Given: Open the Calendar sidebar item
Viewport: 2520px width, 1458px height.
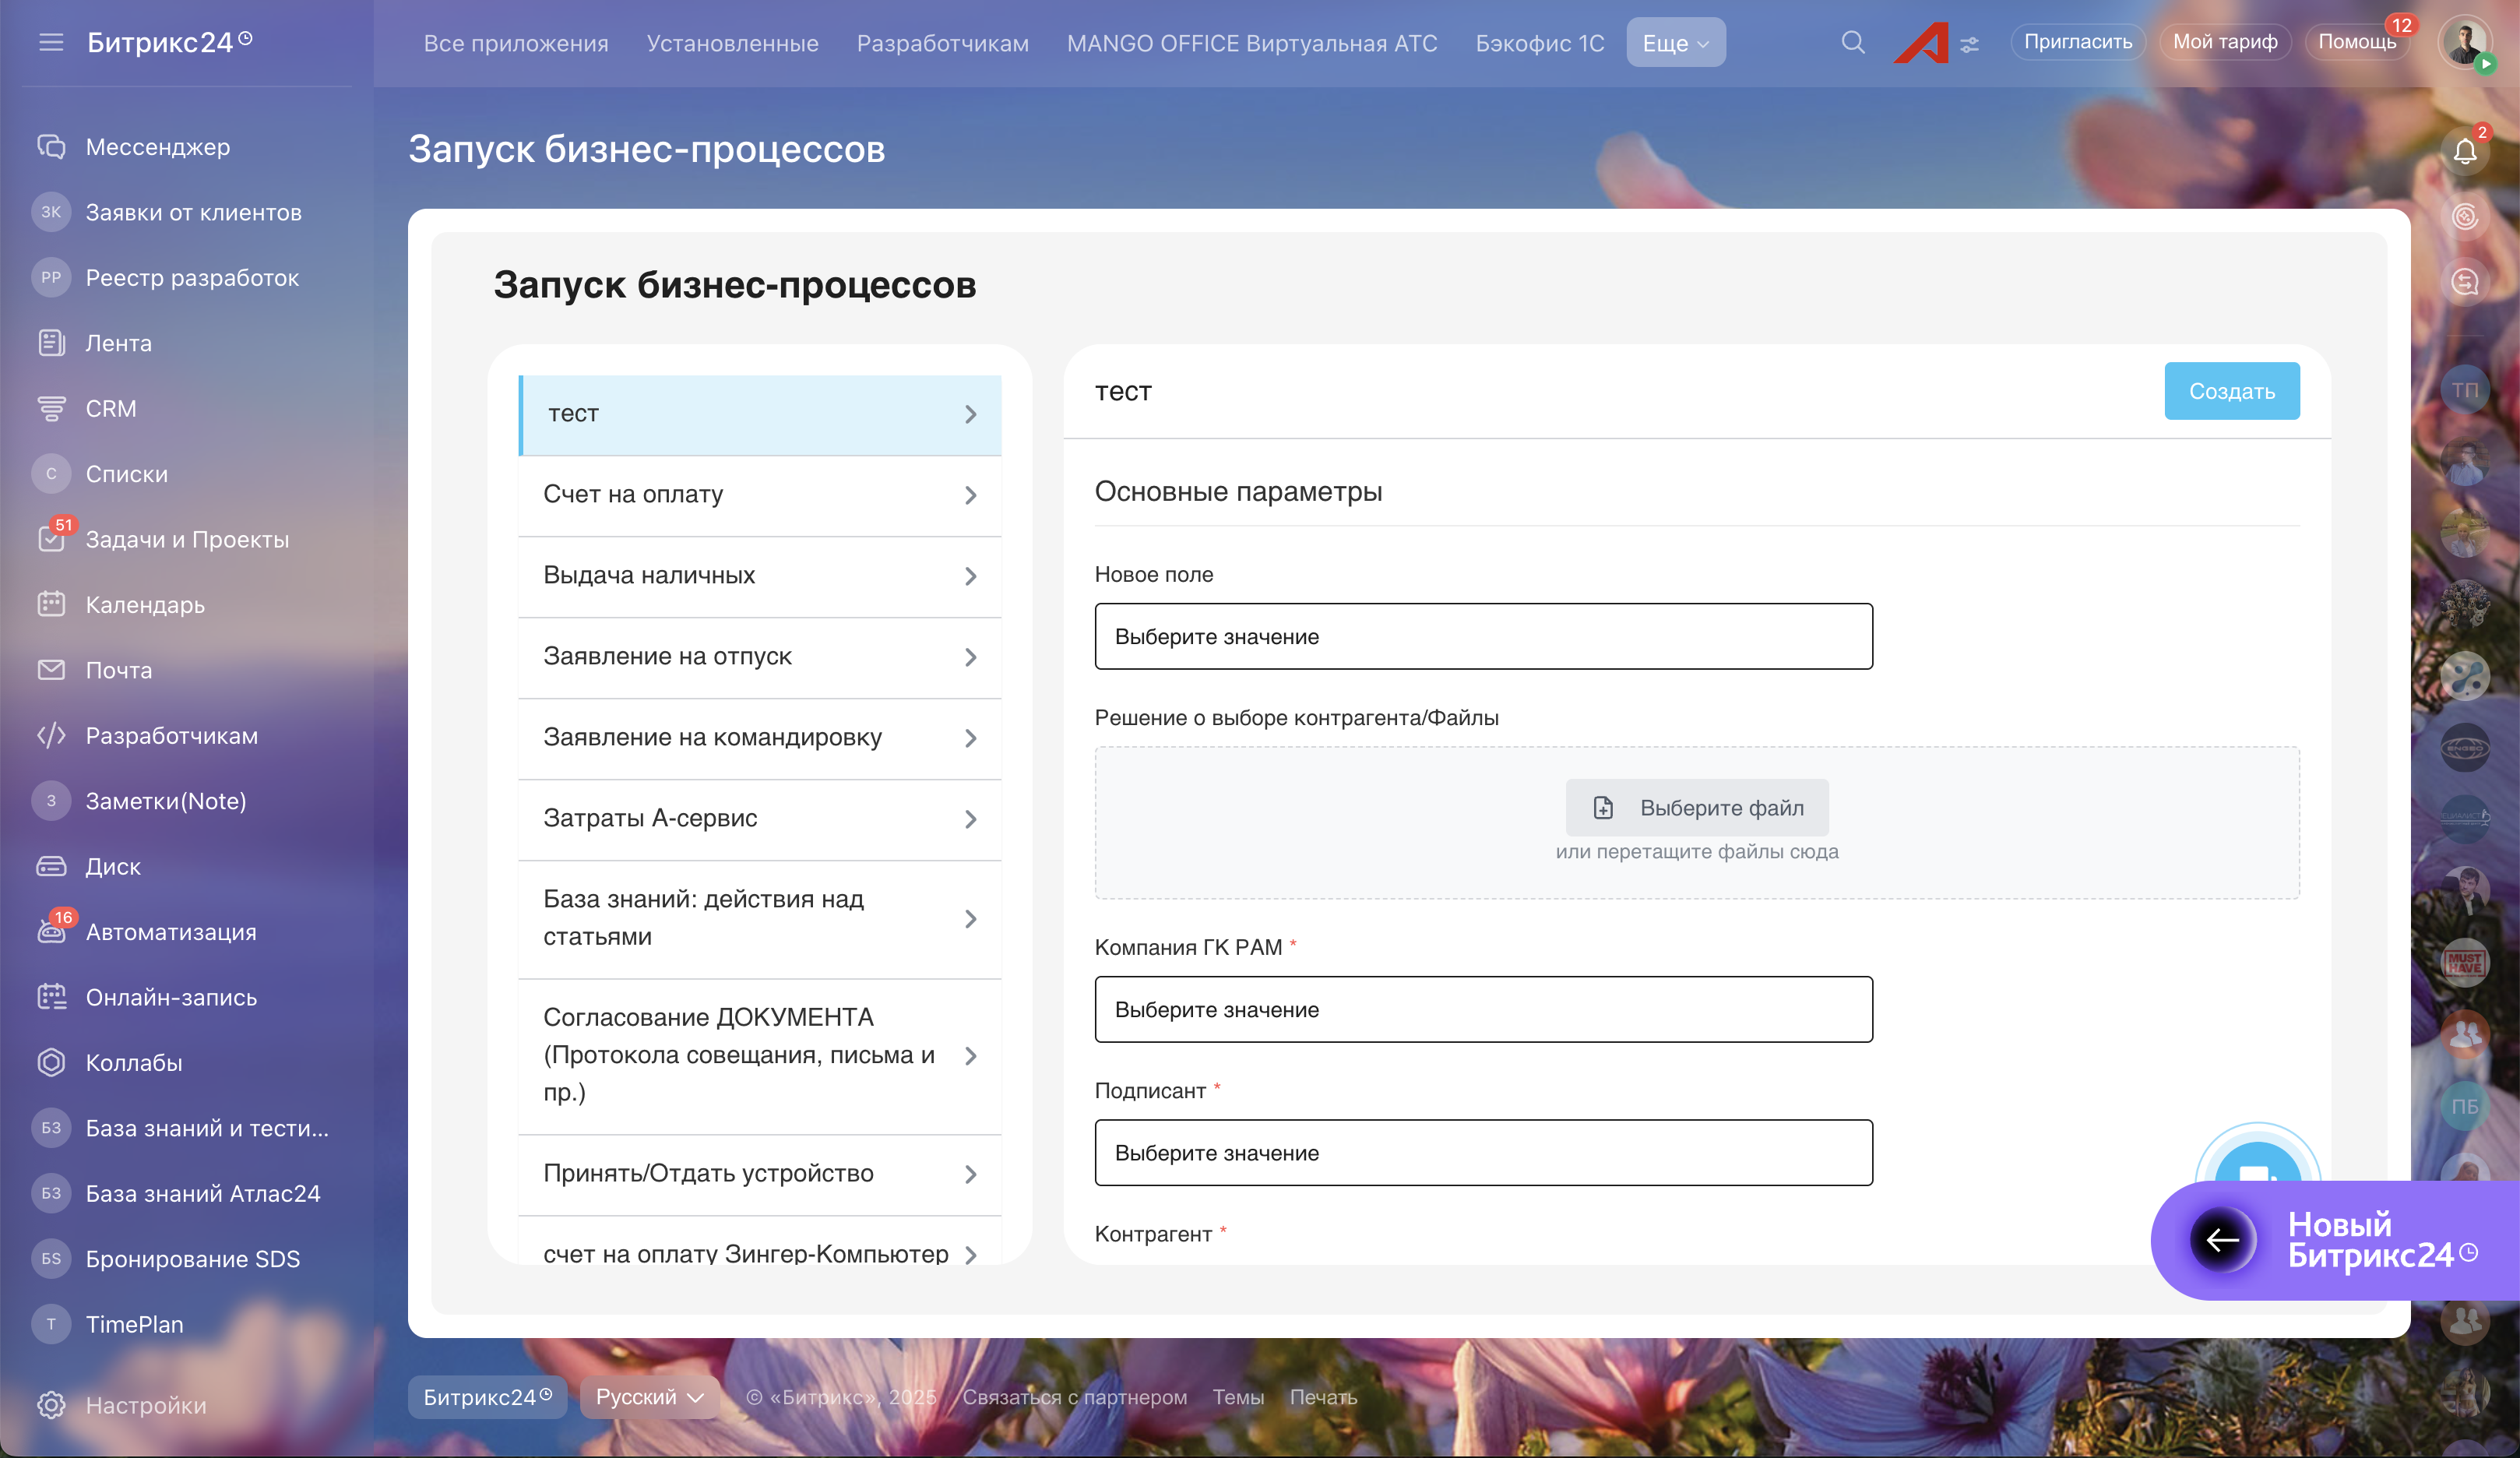Looking at the screenshot, I should click(x=145, y=605).
